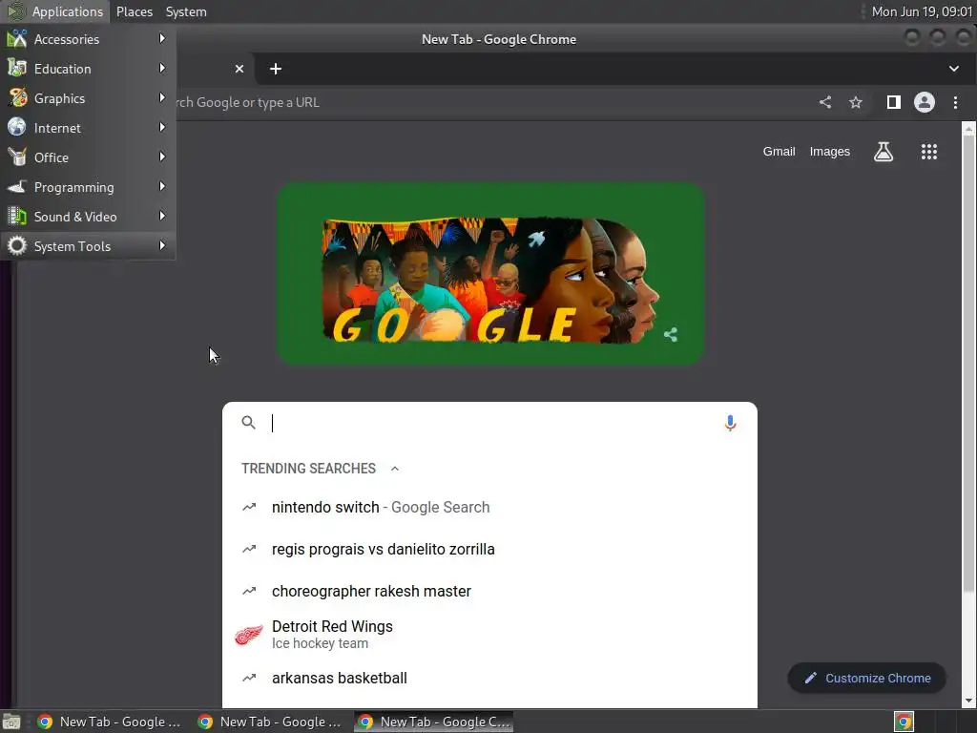Select the Detroit Red Wings suggestion
Viewport: 977px width, 733px height.
489,635
